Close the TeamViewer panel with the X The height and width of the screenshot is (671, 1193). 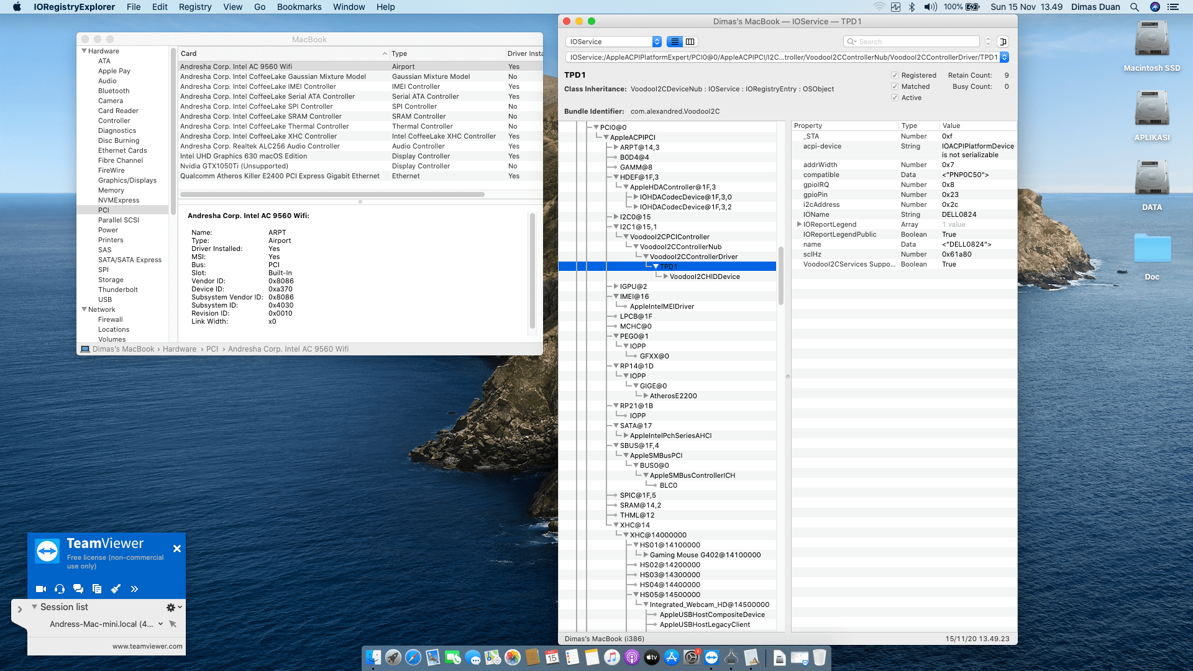[177, 549]
